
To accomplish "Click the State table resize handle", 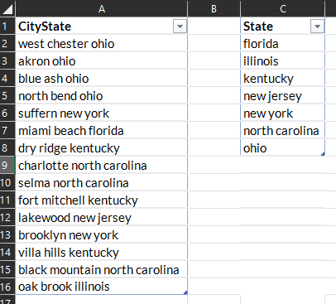I will (323, 154).
